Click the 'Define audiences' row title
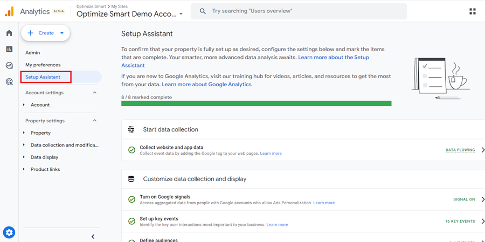The width and height of the screenshot is (485, 242). pos(158,240)
